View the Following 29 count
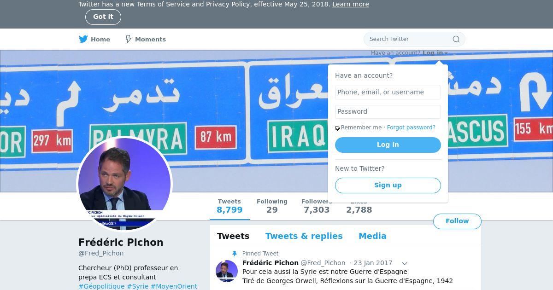This screenshot has height=290, width=553. 272,206
